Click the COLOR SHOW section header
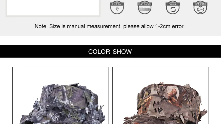This screenshot has height=124, width=221. click(x=110, y=51)
